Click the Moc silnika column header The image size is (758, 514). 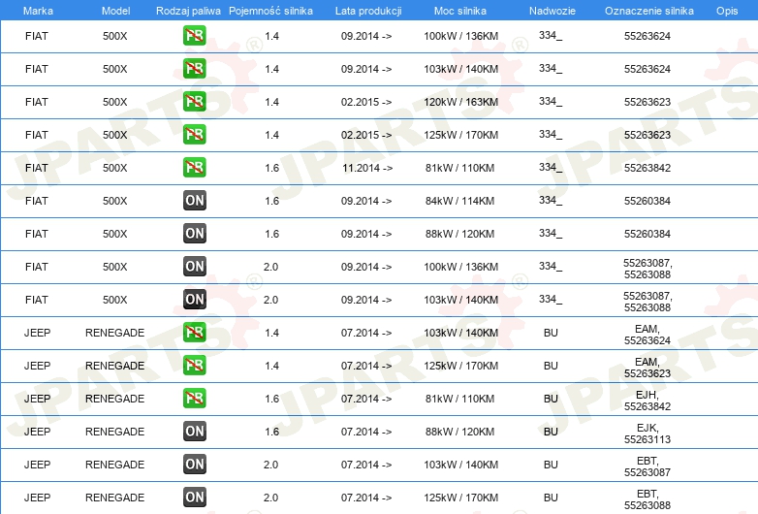[459, 11]
